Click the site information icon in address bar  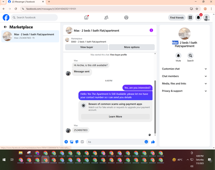point(23,9)
